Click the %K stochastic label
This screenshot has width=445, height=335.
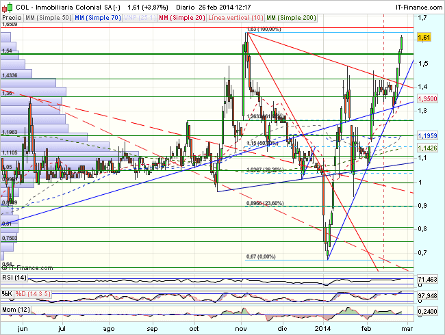7,294
